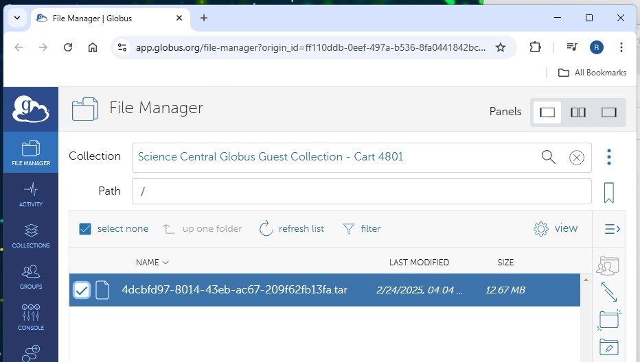This screenshot has width=640, height=362.
Task: Open the Collections sidebar section
Action: 31,236
